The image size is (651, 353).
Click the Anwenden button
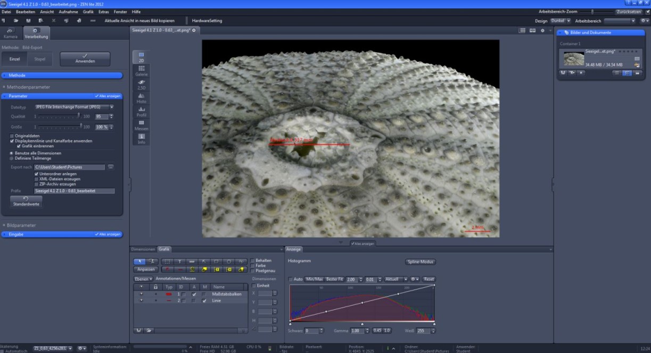pos(85,58)
